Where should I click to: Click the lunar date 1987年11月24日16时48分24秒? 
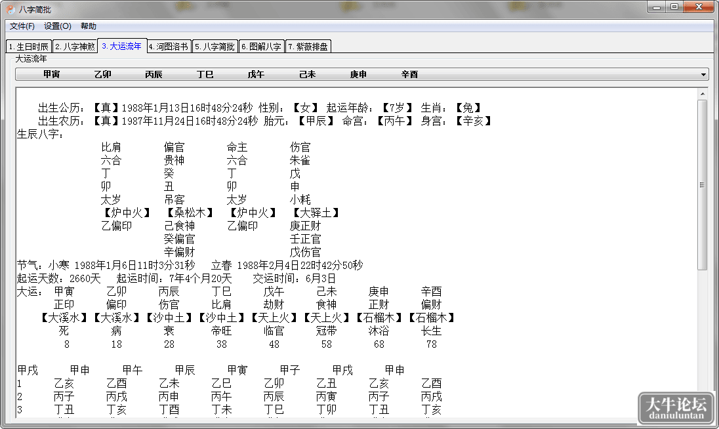(x=190, y=121)
